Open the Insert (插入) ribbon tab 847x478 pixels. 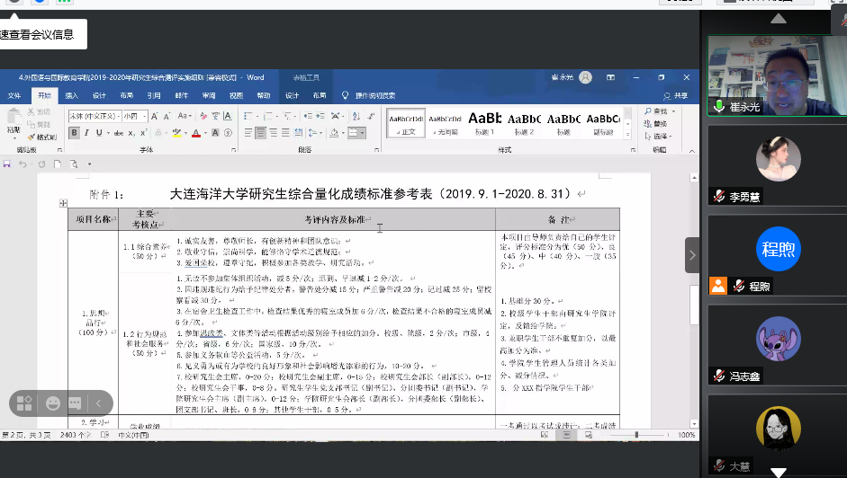[71, 95]
